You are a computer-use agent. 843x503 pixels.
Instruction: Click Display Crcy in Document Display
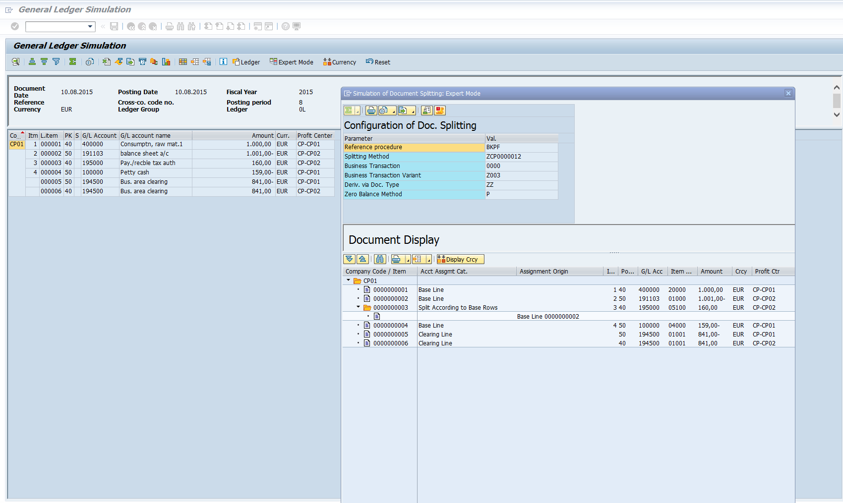[x=459, y=259]
